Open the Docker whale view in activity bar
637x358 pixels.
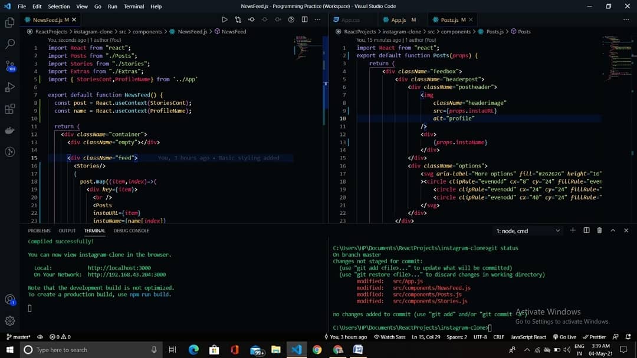point(10,130)
